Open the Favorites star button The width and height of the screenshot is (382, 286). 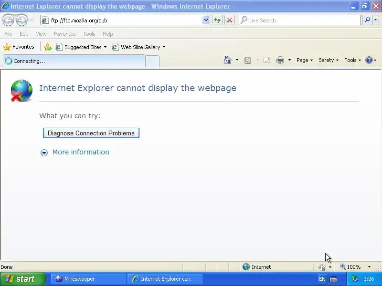click(x=19, y=47)
